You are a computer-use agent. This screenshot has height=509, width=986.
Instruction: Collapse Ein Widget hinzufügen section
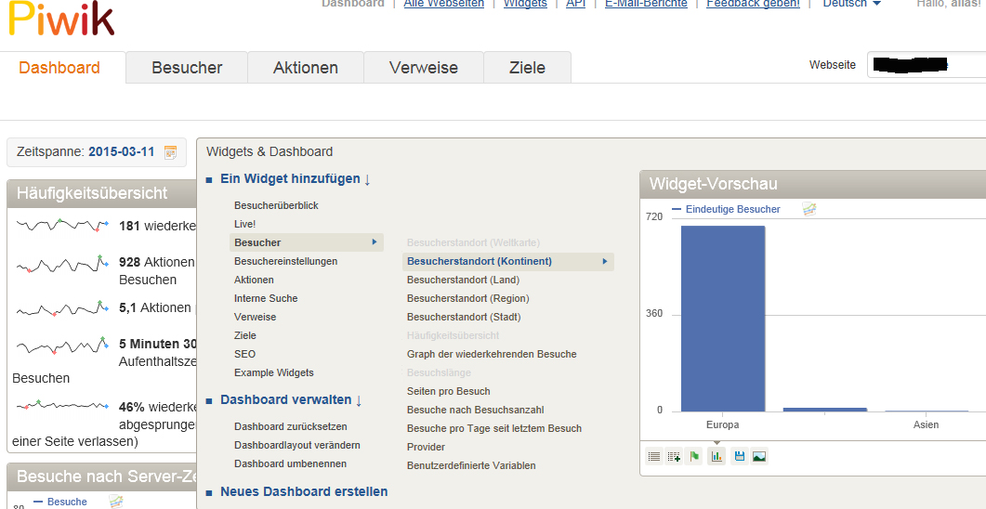[296, 179]
